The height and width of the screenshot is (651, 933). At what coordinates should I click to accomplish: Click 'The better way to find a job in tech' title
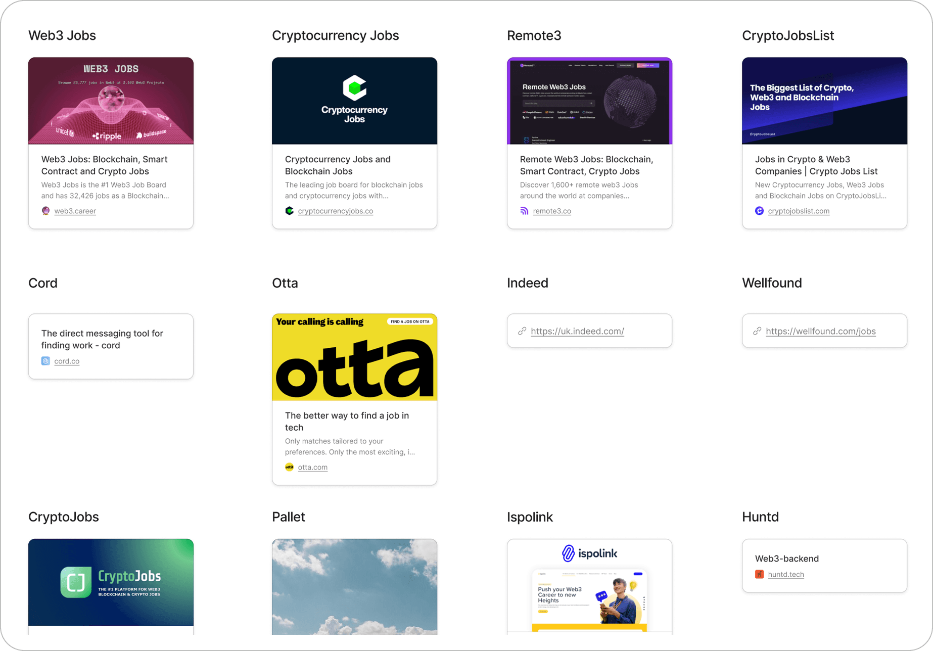[x=347, y=422]
